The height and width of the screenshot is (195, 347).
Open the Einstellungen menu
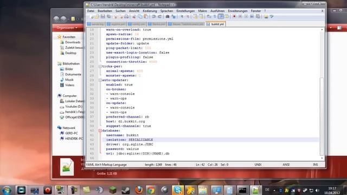185,11
